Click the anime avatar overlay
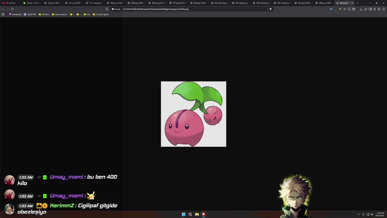Image resolution: width=387 pixels, height=218 pixels. pyautogui.click(x=295, y=196)
